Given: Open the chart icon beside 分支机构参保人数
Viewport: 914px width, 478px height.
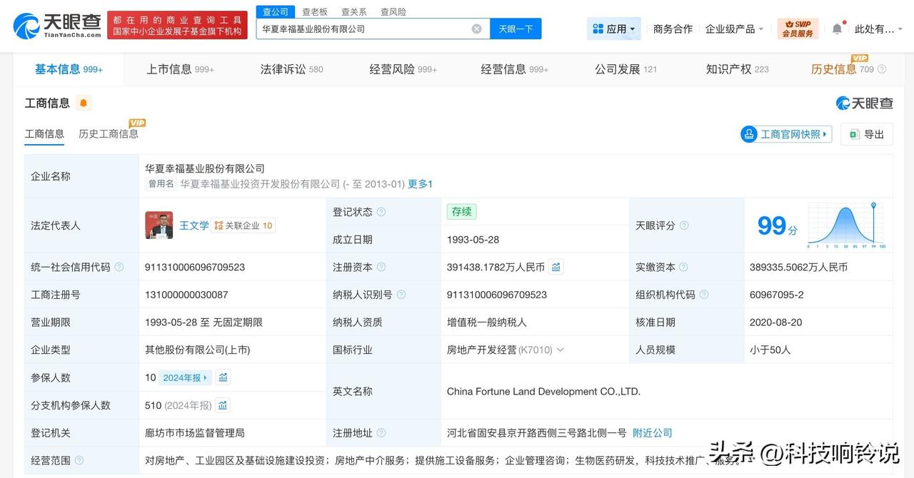Looking at the screenshot, I should click(x=224, y=405).
